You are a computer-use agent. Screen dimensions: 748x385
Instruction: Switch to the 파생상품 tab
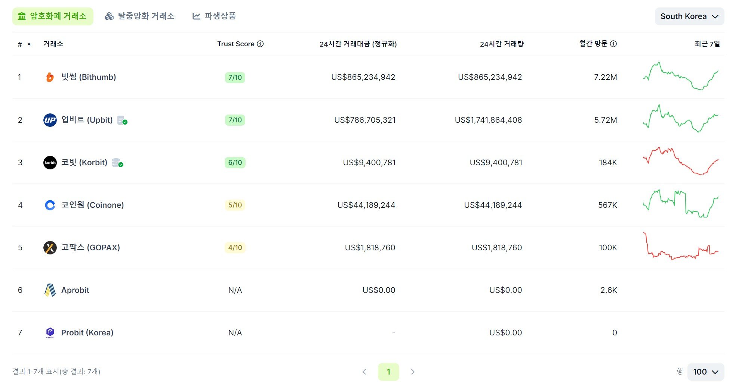tap(214, 16)
